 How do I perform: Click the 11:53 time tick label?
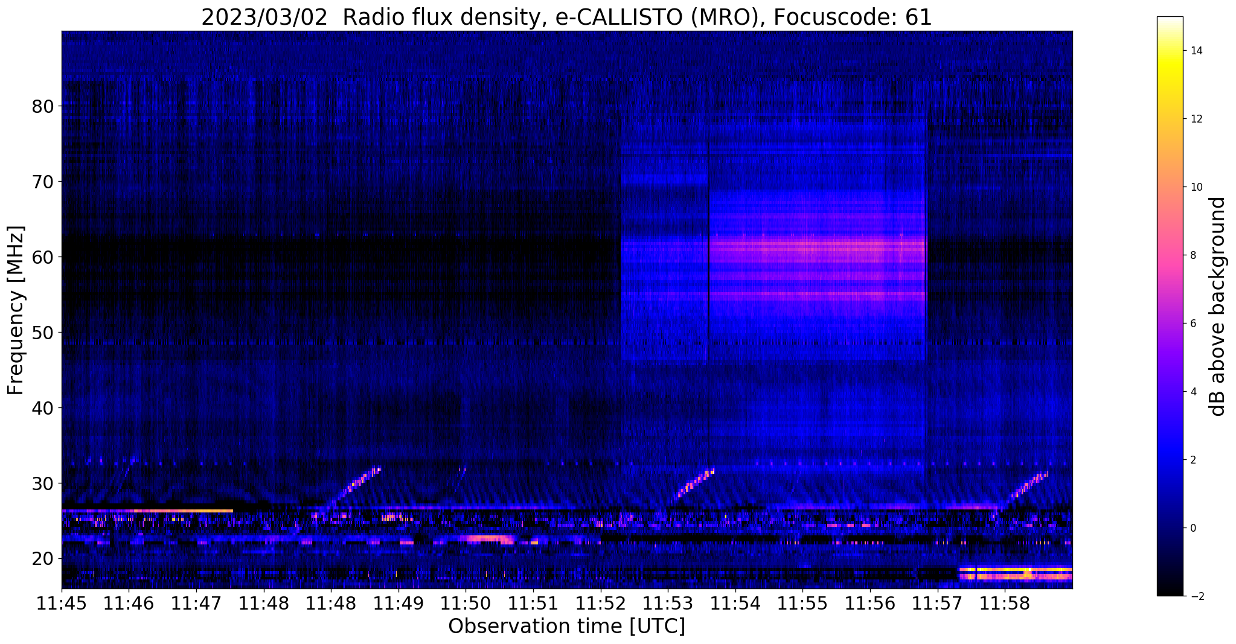(x=668, y=604)
